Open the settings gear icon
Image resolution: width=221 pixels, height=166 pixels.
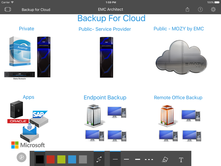coord(213,9)
